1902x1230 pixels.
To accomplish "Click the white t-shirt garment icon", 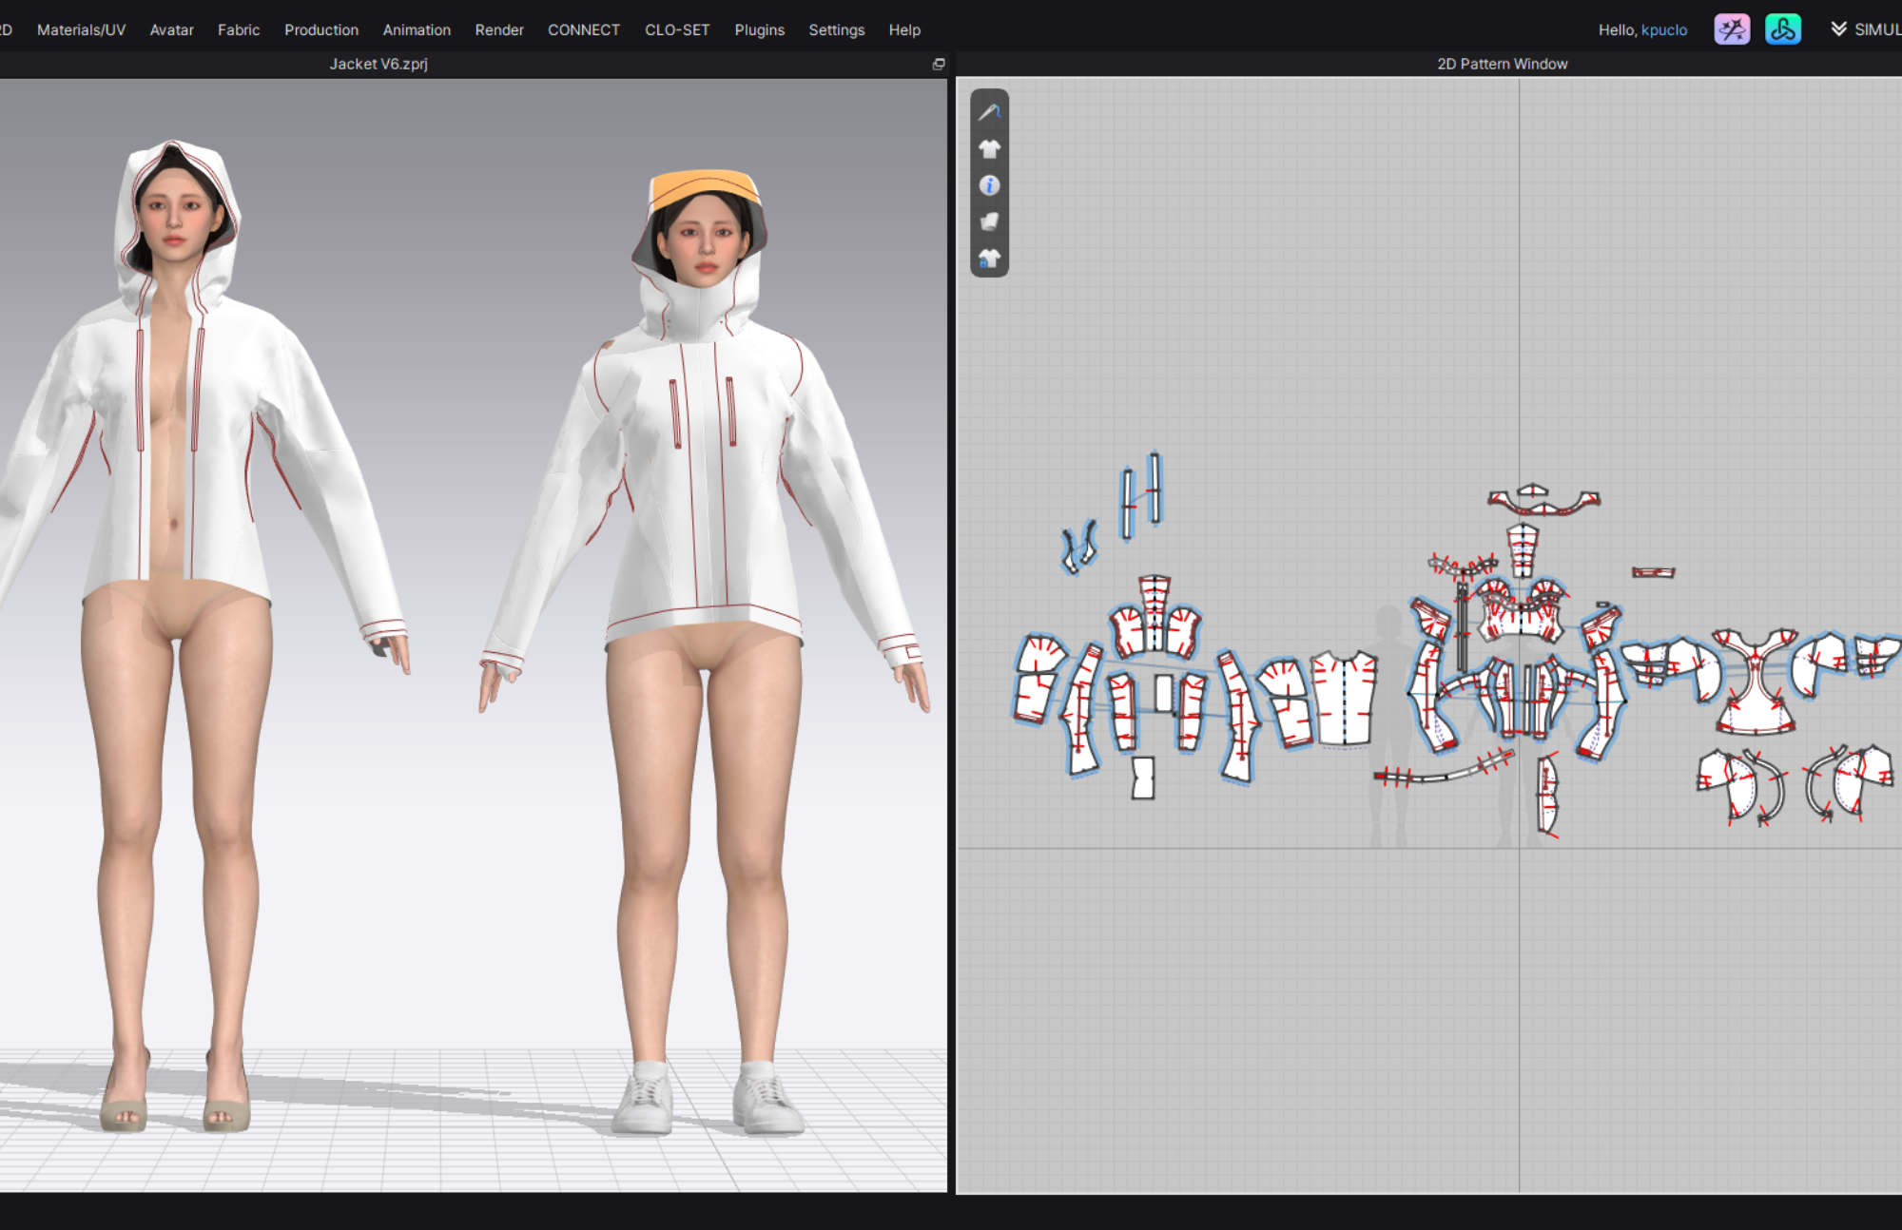I will point(989,148).
